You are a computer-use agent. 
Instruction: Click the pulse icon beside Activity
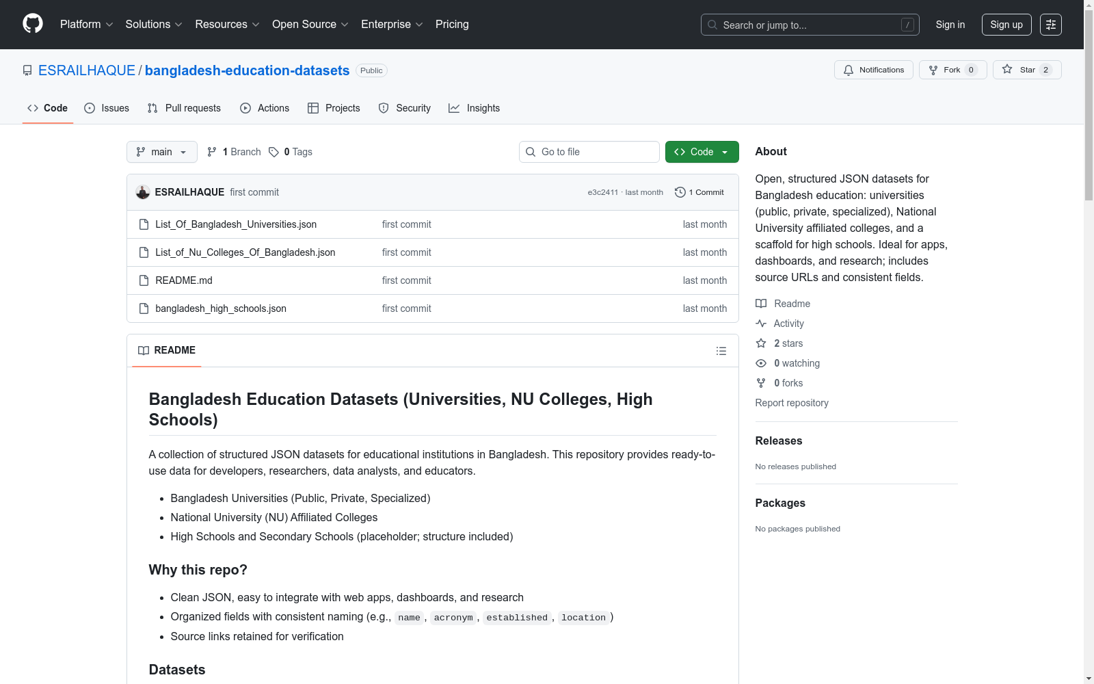point(761,324)
